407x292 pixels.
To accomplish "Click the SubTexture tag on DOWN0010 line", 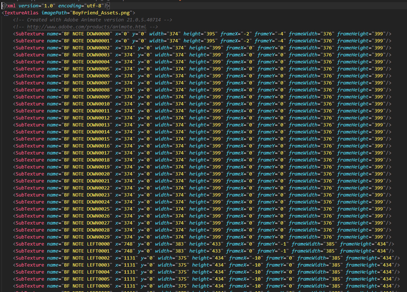I will [x=30, y=104].
